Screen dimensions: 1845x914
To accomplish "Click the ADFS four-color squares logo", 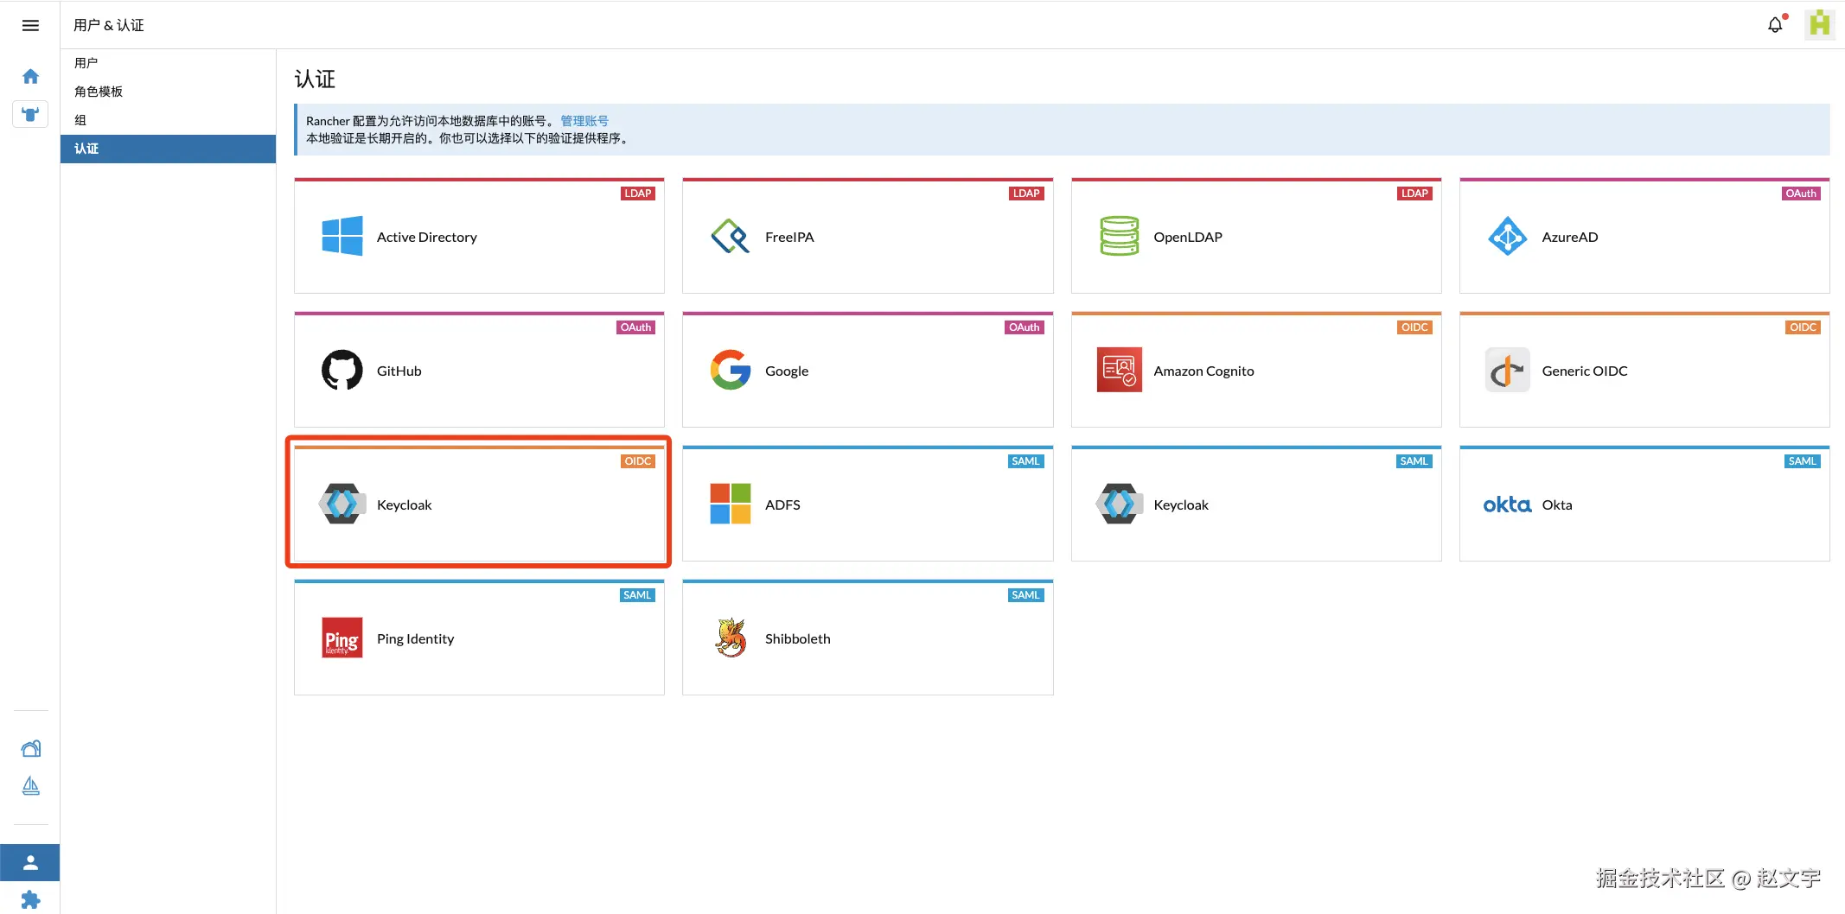I will click(731, 504).
